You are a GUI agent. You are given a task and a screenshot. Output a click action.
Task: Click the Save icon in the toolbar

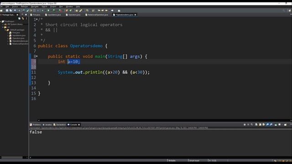[x=7, y=10]
